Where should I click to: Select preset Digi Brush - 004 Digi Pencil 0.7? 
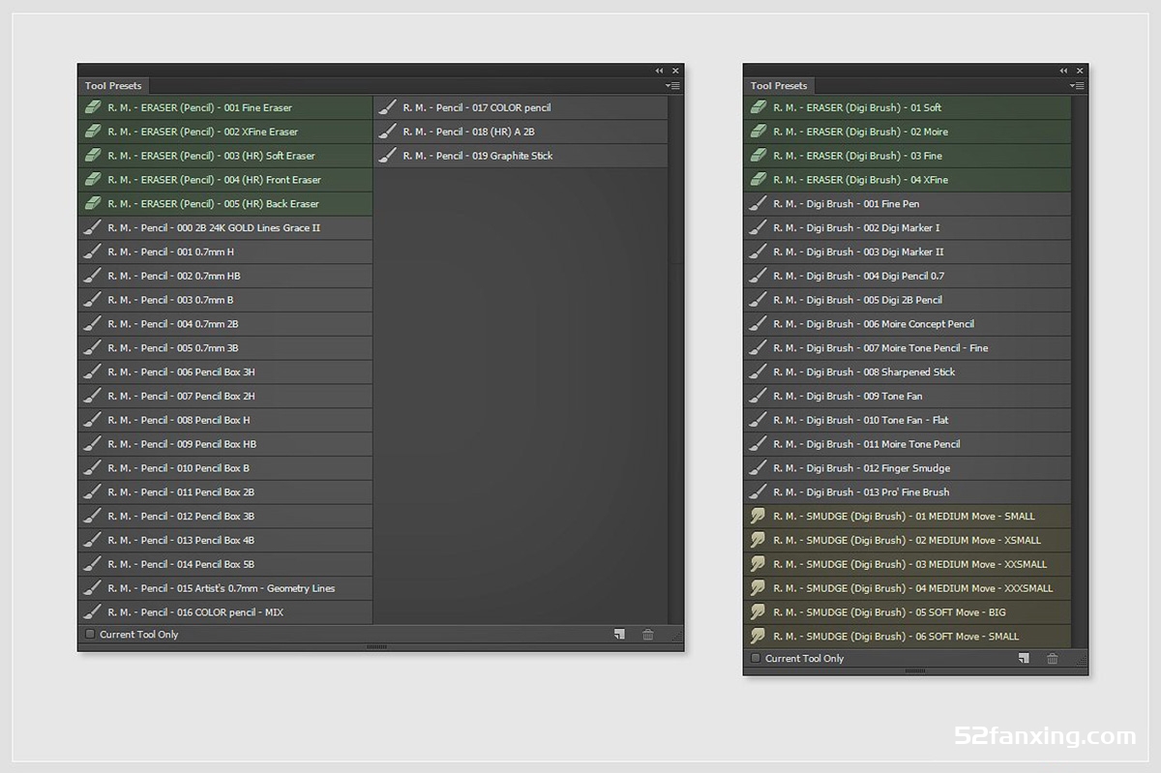[x=908, y=276]
